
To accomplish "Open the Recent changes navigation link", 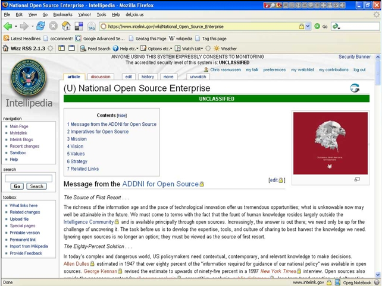I will click(x=24, y=146).
